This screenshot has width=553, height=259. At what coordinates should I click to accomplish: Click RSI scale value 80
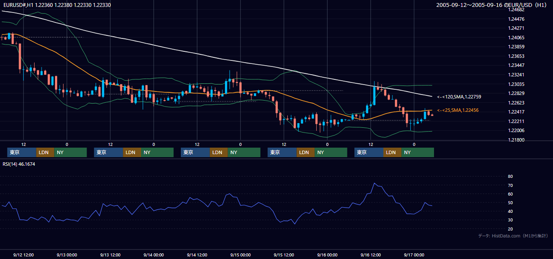510,177
